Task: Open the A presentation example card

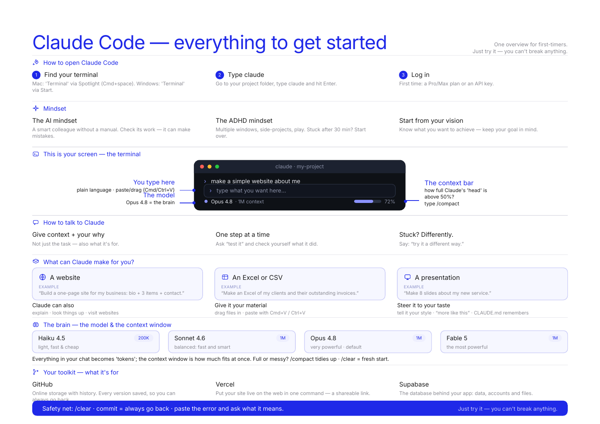Action: [x=482, y=284]
